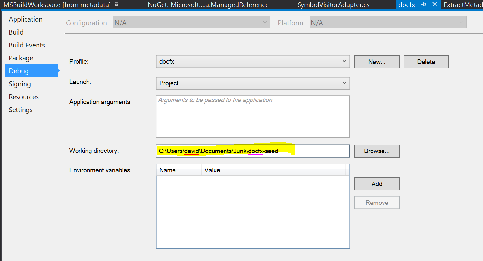Open the Resources settings page
The image size is (483, 261).
click(x=24, y=97)
